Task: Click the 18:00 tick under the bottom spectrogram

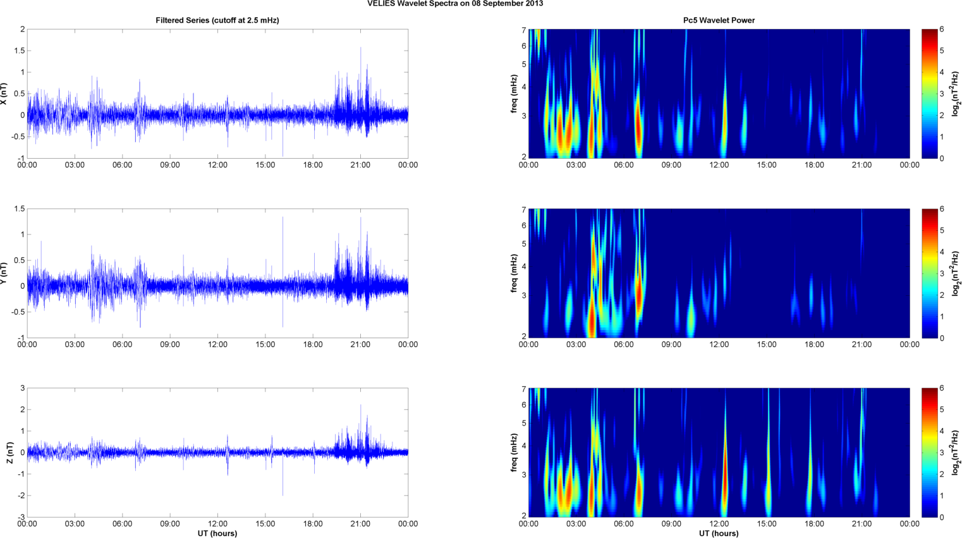Action: pyautogui.click(x=814, y=523)
